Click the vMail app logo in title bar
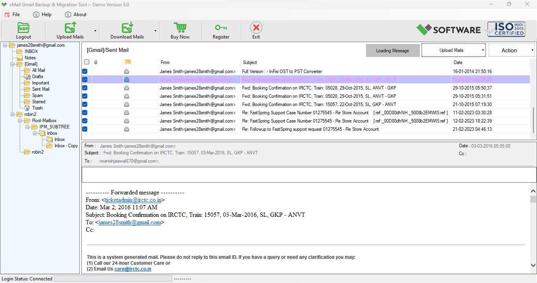The width and height of the screenshot is (537, 283). [x=4, y=5]
